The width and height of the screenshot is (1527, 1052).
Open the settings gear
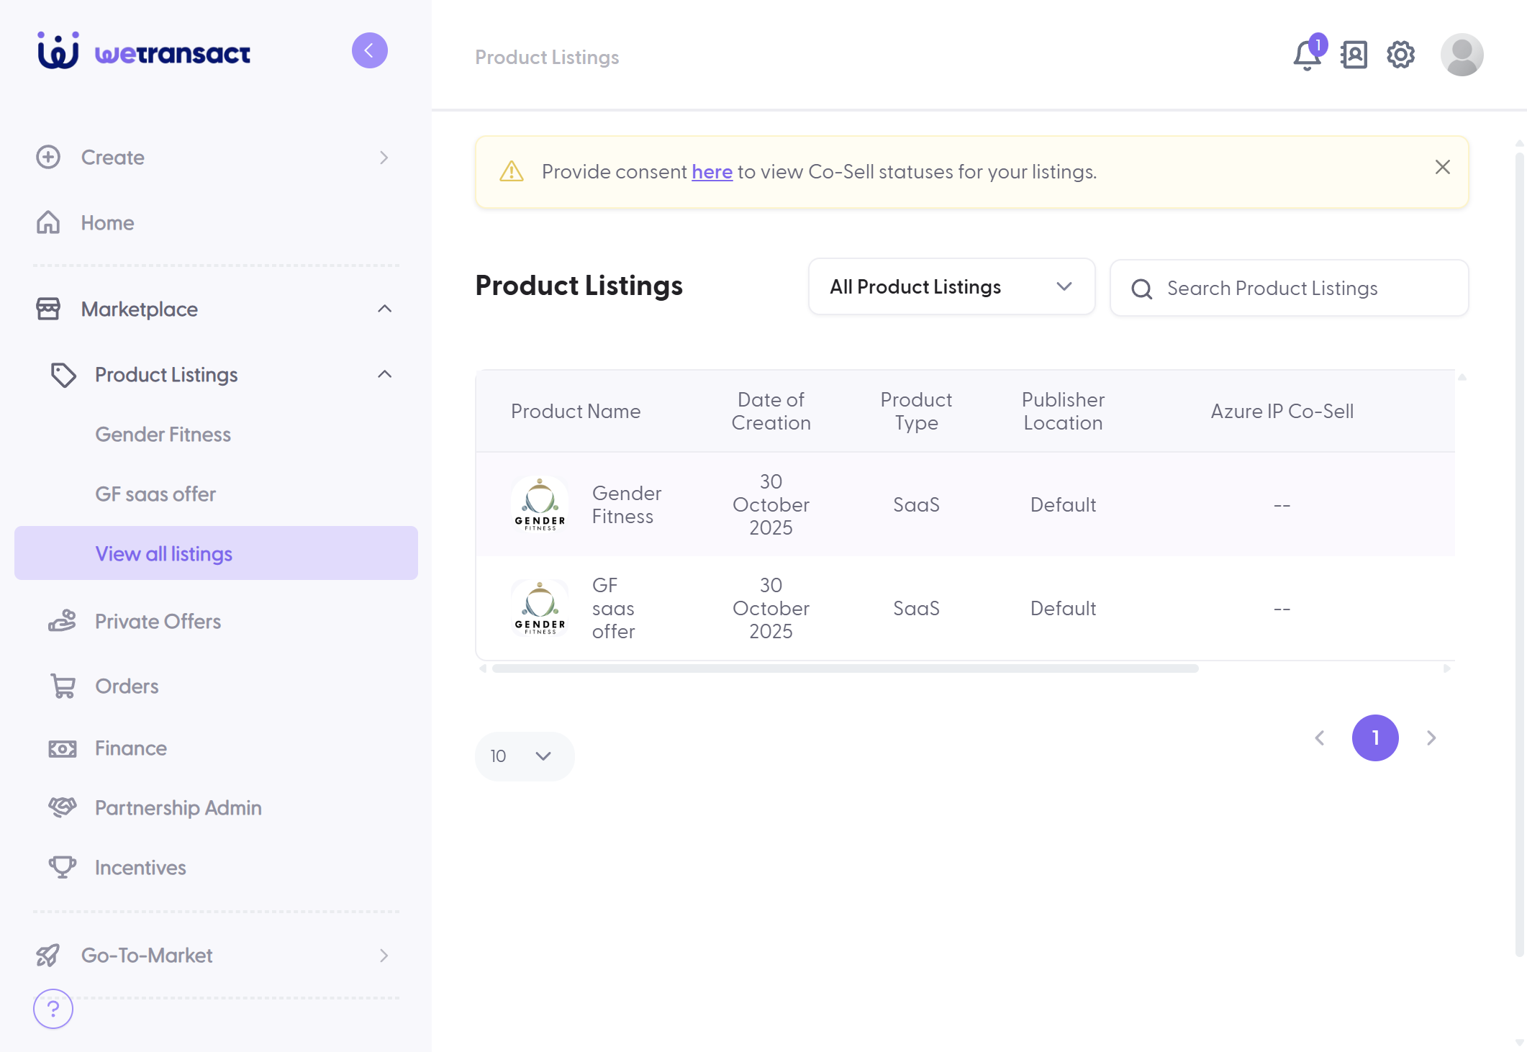(1400, 55)
